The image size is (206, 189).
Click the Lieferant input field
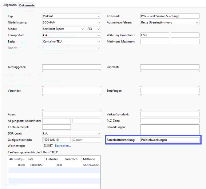pos(170,67)
